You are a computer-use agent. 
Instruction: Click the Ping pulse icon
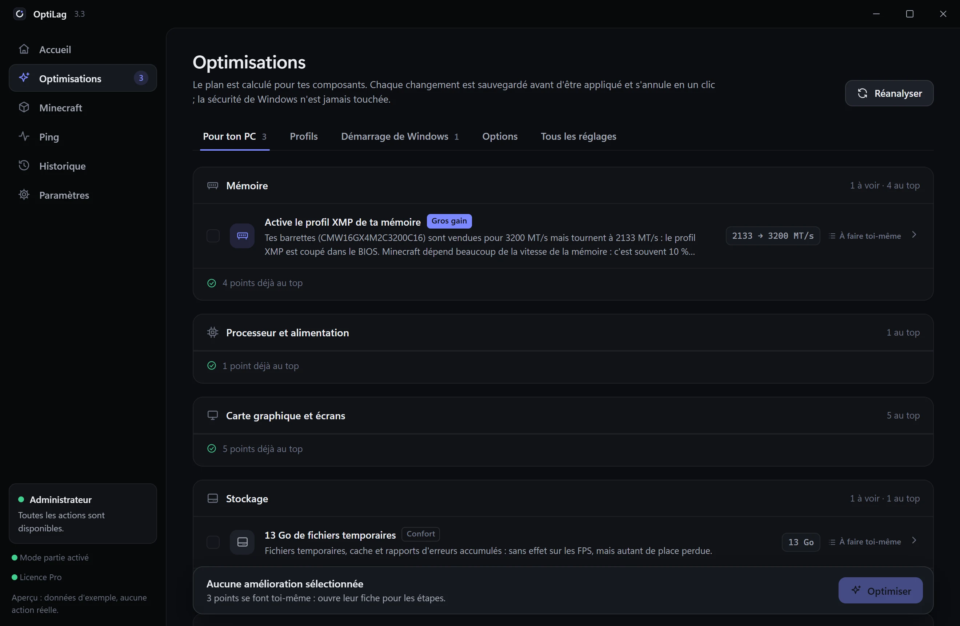click(x=24, y=136)
